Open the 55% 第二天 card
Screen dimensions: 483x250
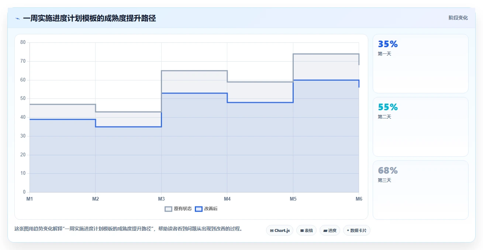click(x=421, y=127)
